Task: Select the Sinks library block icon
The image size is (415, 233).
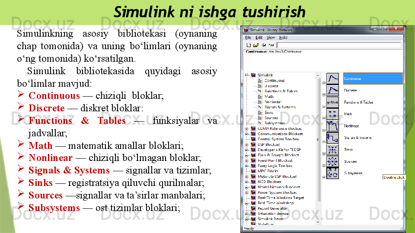Action: click(x=332, y=149)
